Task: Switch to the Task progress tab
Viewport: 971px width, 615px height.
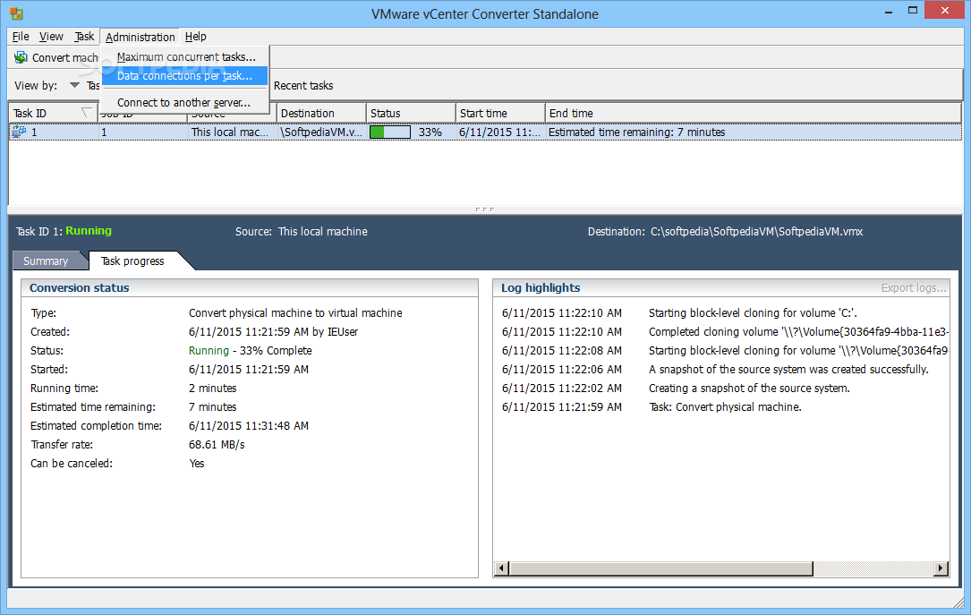Action: tap(132, 261)
